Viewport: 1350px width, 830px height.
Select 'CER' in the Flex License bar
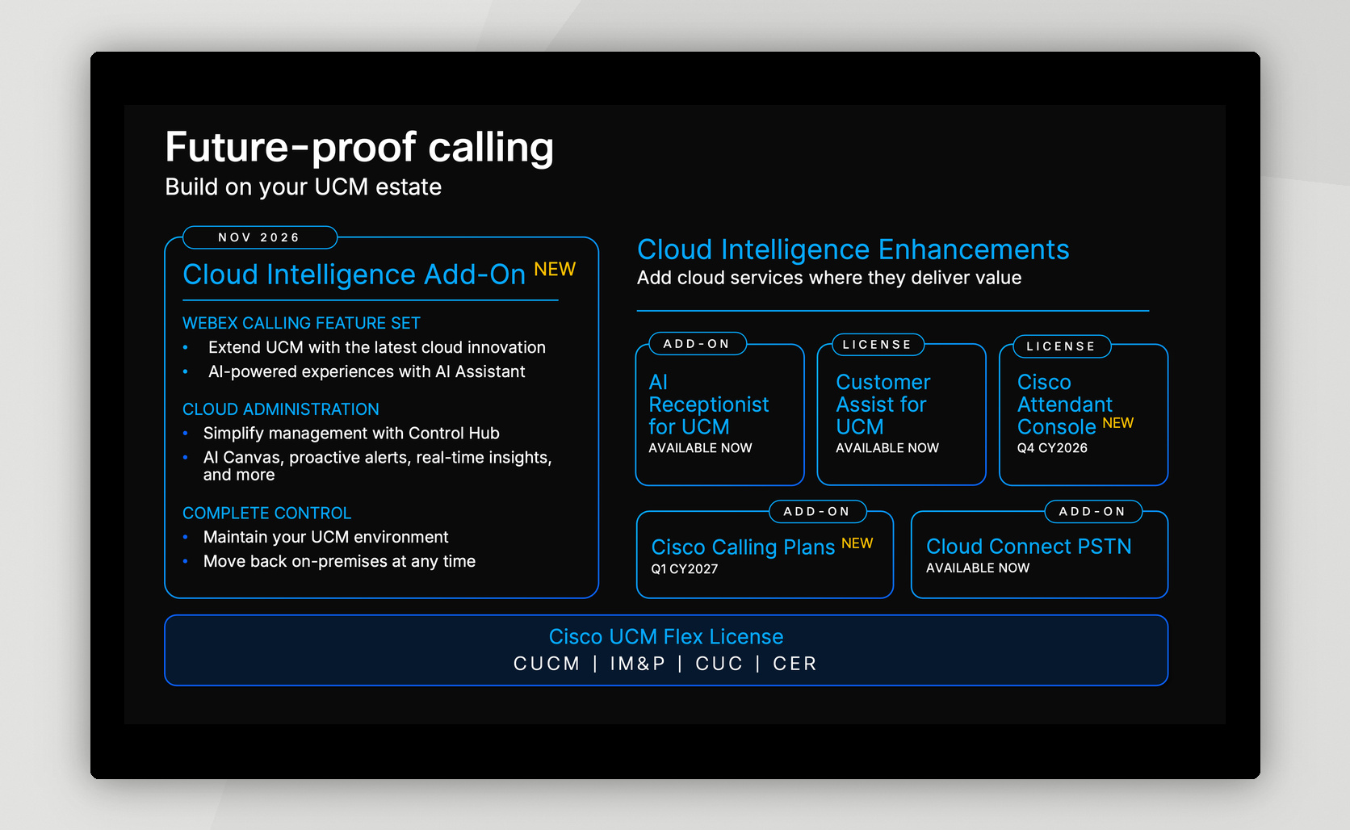794,664
